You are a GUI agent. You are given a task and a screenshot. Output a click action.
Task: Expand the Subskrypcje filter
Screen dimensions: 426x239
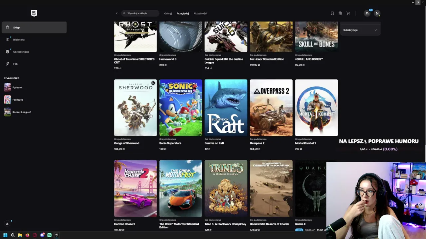click(x=360, y=30)
